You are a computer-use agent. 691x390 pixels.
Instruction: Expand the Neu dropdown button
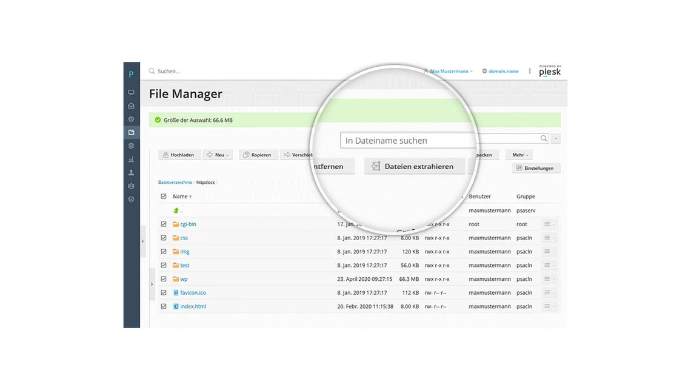tap(218, 155)
